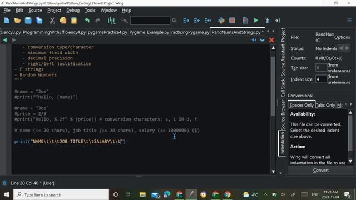Select the Spaces Only conversion tab
This screenshot has width=356, height=200.
tap(301, 105)
